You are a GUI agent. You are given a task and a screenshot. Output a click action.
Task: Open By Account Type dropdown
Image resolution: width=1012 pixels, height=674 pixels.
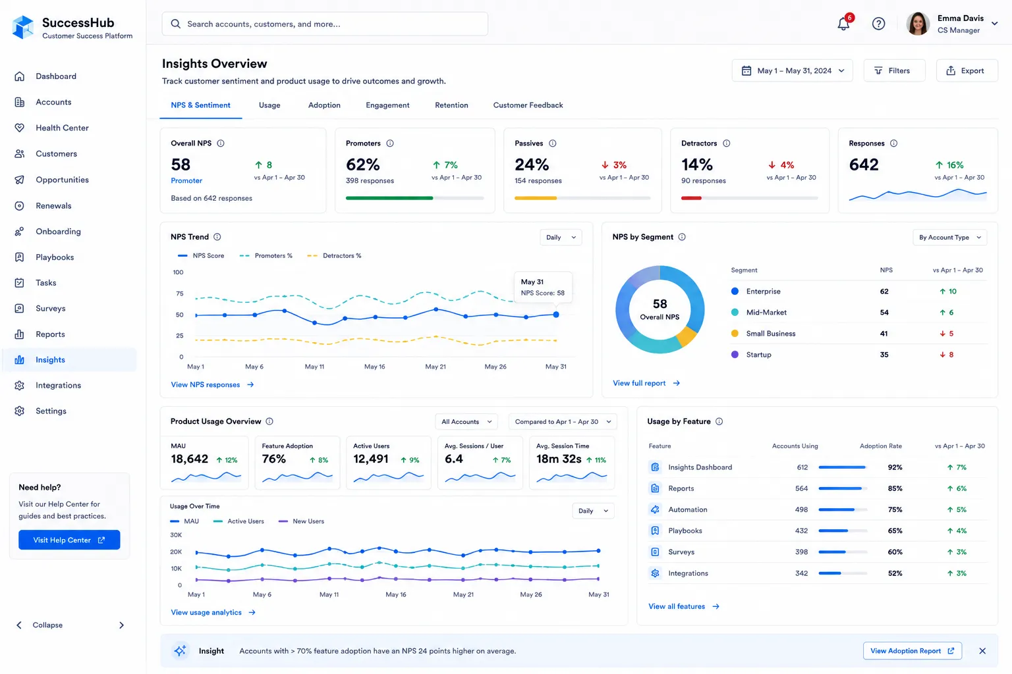click(x=950, y=238)
